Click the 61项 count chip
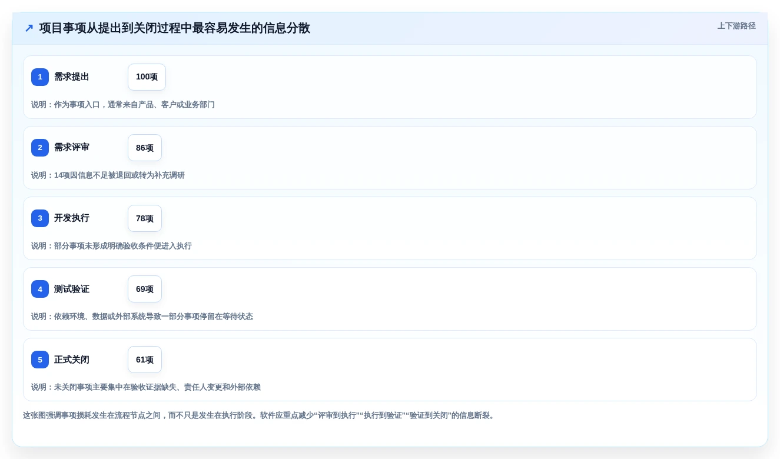 point(145,360)
